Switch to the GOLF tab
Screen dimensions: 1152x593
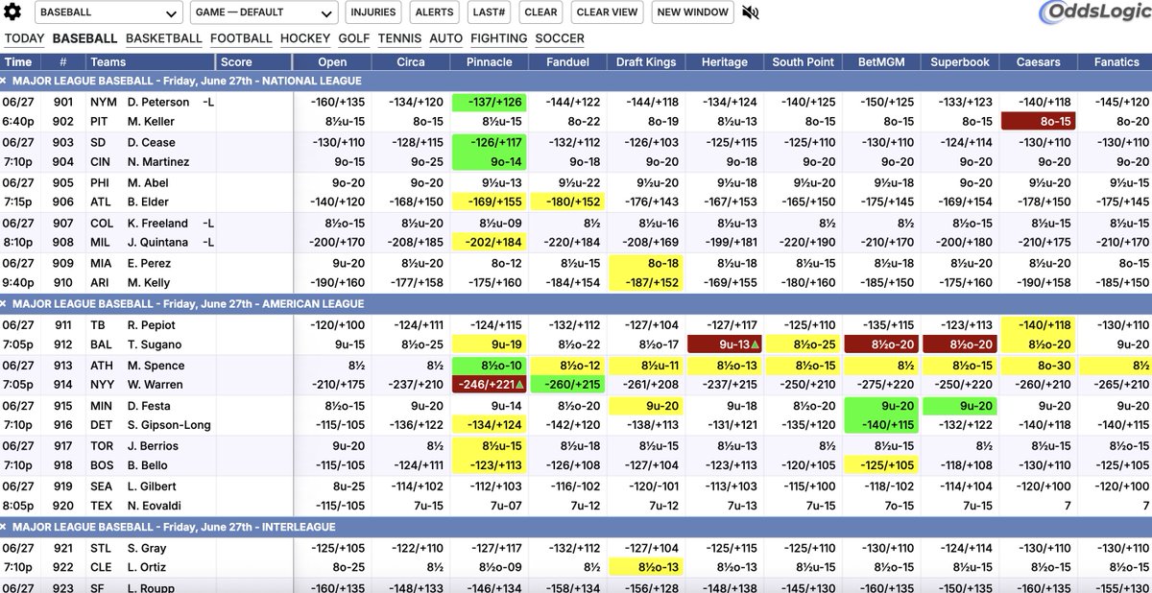pos(354,38)
